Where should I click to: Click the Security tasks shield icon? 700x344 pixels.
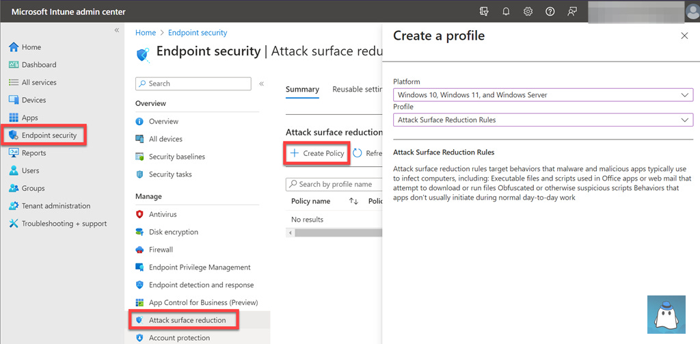pyautogui.click(x=139, y=174)
